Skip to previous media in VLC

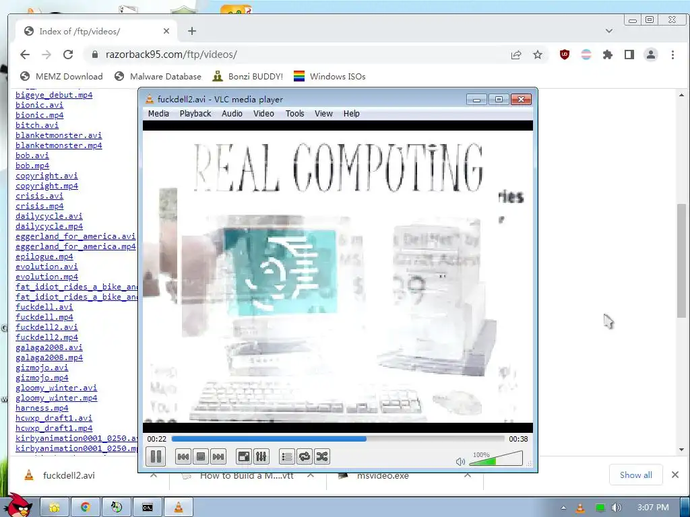click(183, 457)
